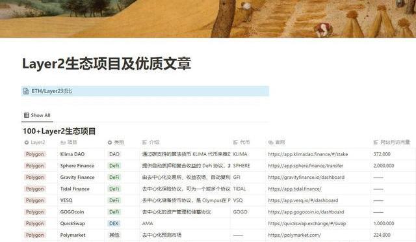Click the 100+Layer2生态项目 database title

coord(59,131)
